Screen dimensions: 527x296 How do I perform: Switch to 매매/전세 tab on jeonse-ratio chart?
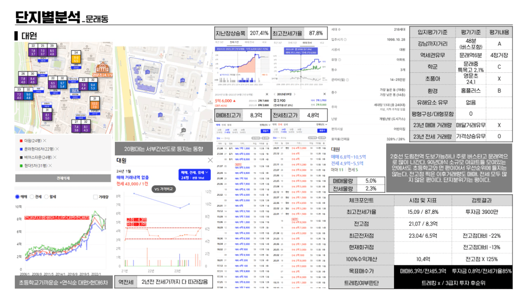[308, 42]
